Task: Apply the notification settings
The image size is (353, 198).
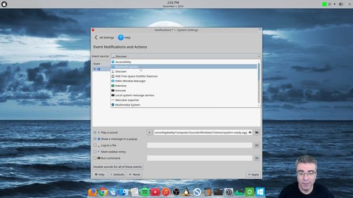Action: pyautogui.click(x=254, y=174)
